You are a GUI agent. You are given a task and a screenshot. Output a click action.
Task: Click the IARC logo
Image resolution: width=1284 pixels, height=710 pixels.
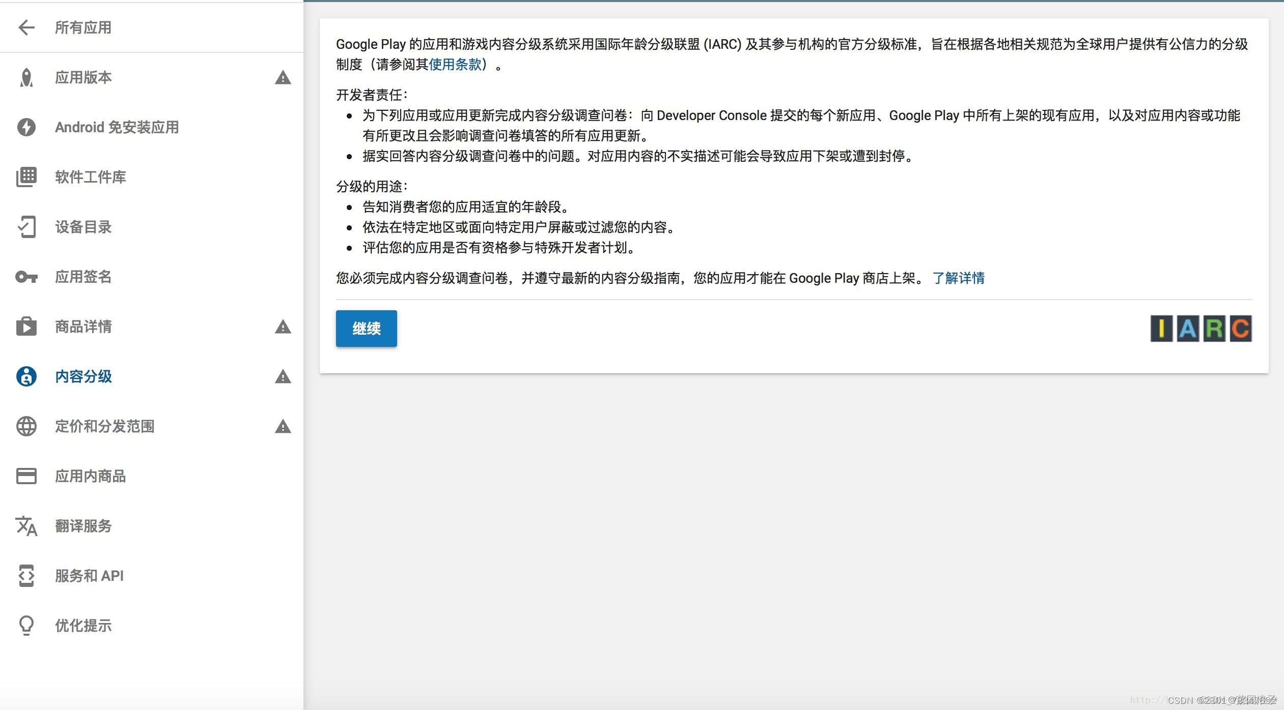click(x=1201, y=329)
